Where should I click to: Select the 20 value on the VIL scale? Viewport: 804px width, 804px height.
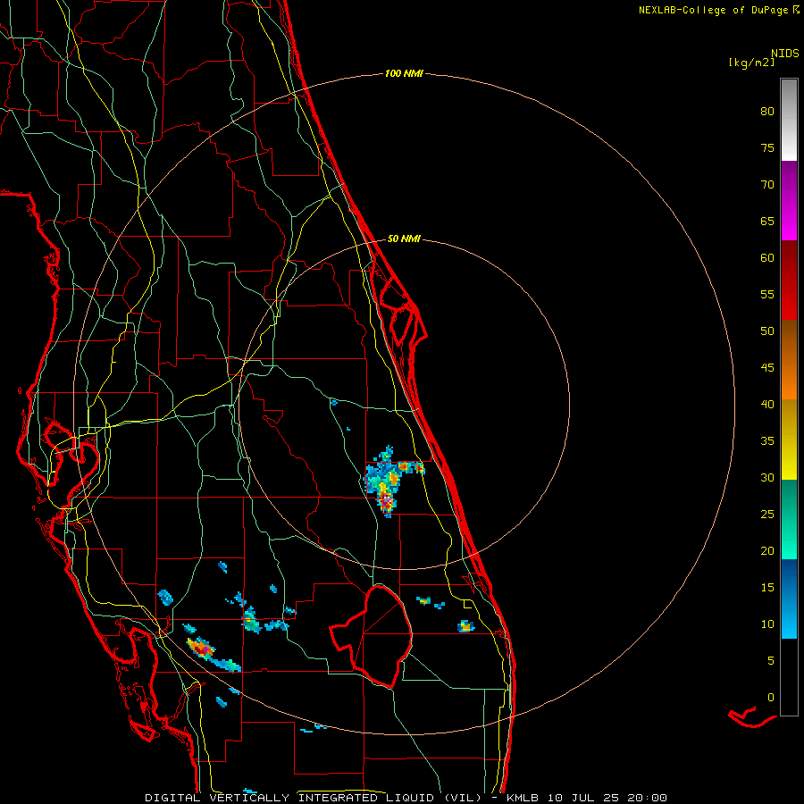point(767,550)
